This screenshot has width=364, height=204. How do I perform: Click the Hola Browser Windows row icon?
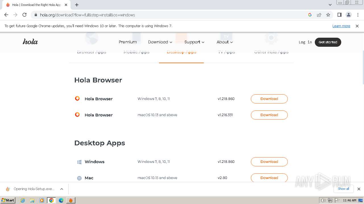coord(77,99)
